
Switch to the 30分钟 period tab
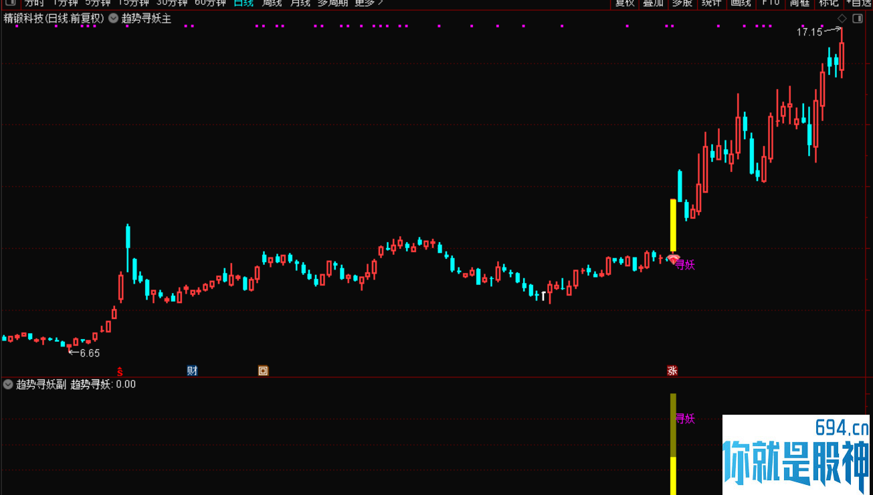click(x=172, y=3)
